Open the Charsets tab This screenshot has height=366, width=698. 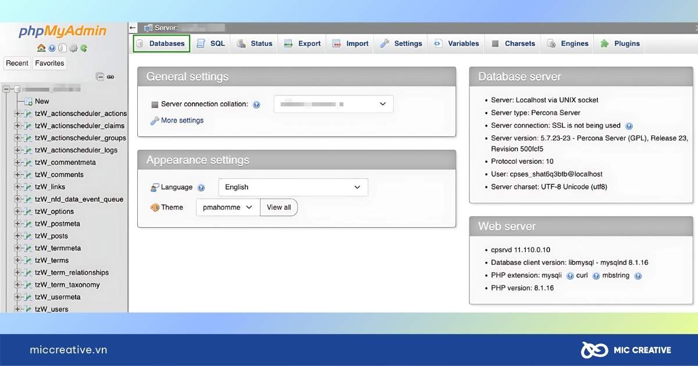point(513,44)
